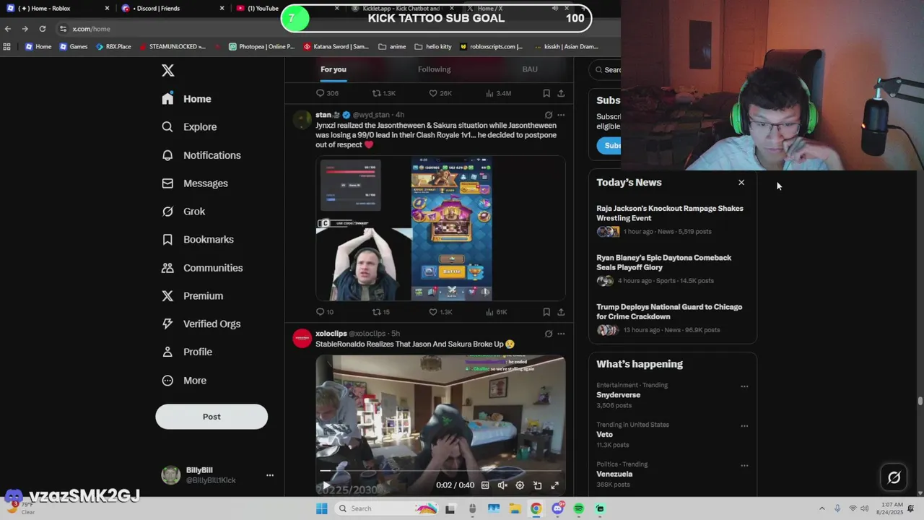Click the xoloclips profile avatar
Viewport: 924px width, 520px height.
(x=302, y=339)
